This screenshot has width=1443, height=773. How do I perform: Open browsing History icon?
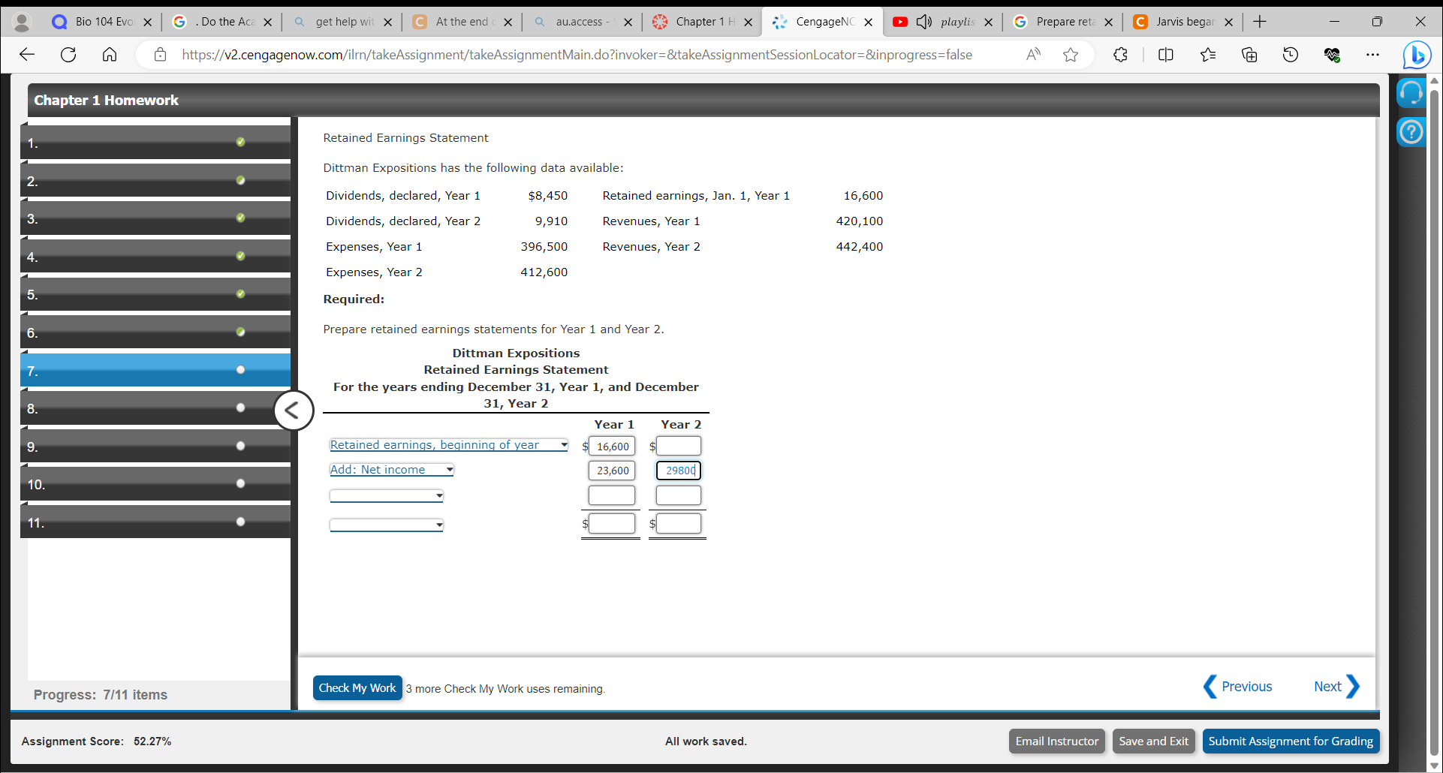coord(1291,54)
